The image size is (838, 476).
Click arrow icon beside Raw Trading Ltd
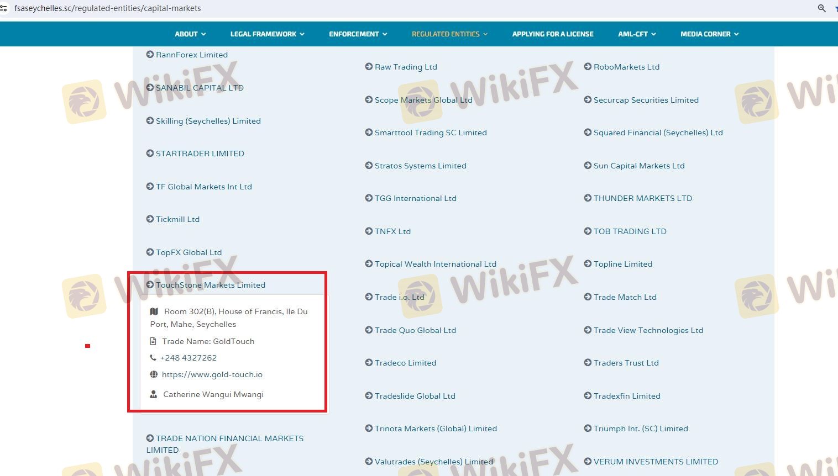[369, 67]
